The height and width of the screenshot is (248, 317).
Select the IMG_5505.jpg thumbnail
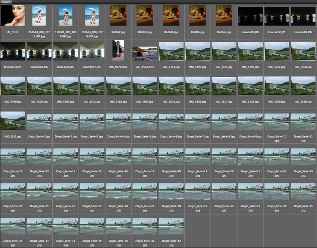click(x=171, y=86)
